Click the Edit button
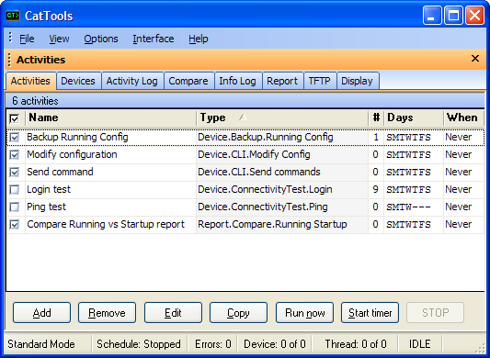This screenshot has height=358, width=490. (x=173, y=312)
